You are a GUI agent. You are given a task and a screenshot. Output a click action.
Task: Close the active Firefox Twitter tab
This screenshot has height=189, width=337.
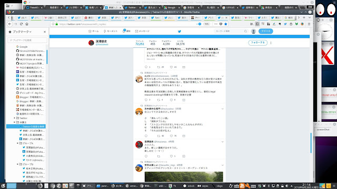(226, 17)
